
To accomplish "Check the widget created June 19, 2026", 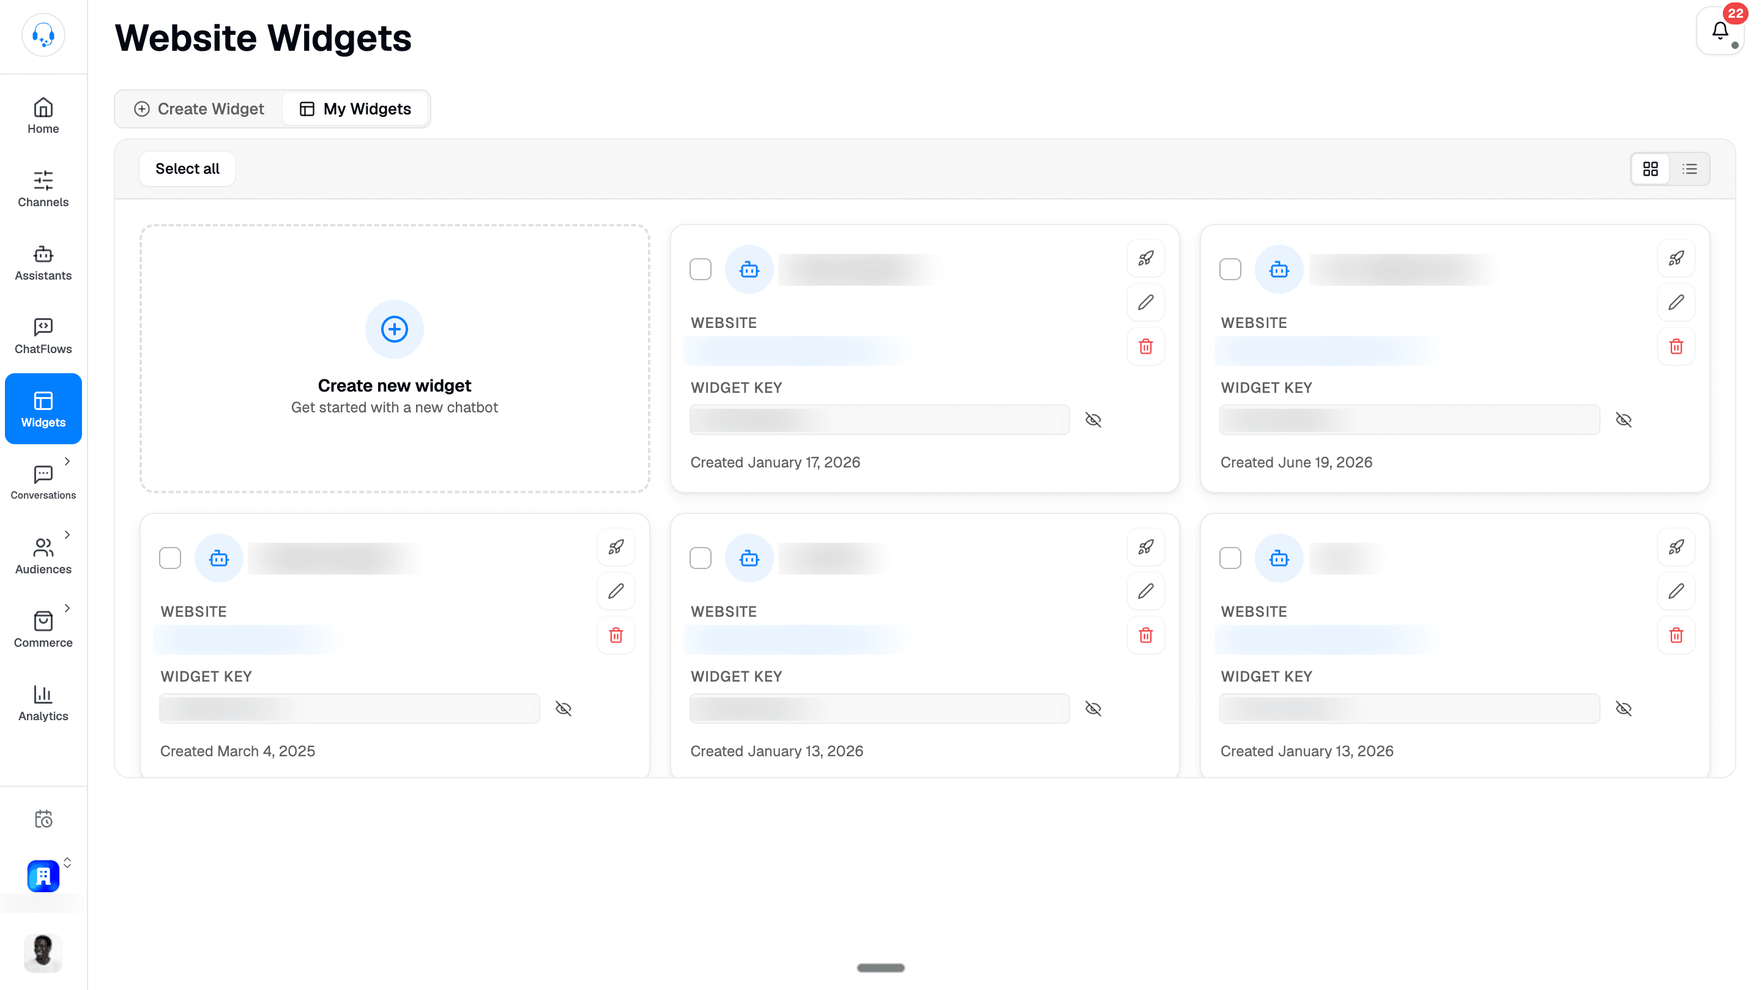I will pyautogui.click(x=1230, y=270).
